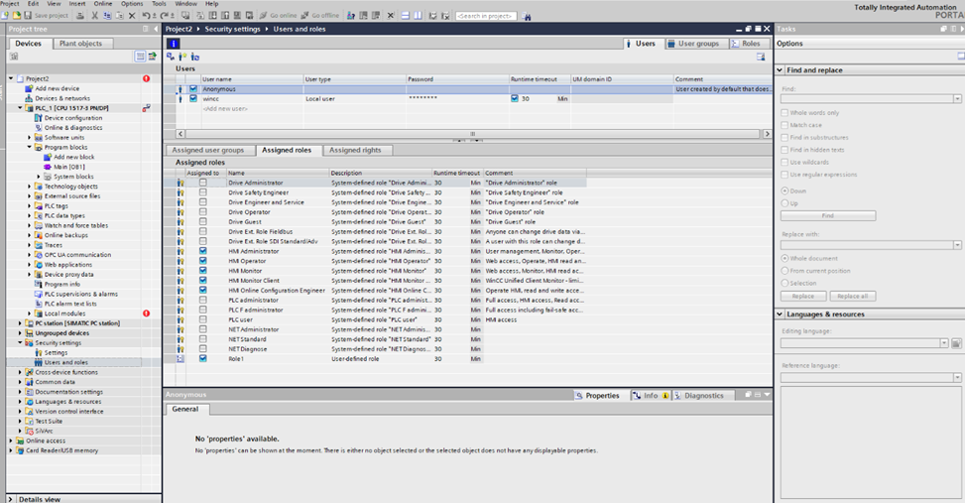Click the red error icon beside Project2
This screenshot has width=965, height=503.
click(147, 78)
